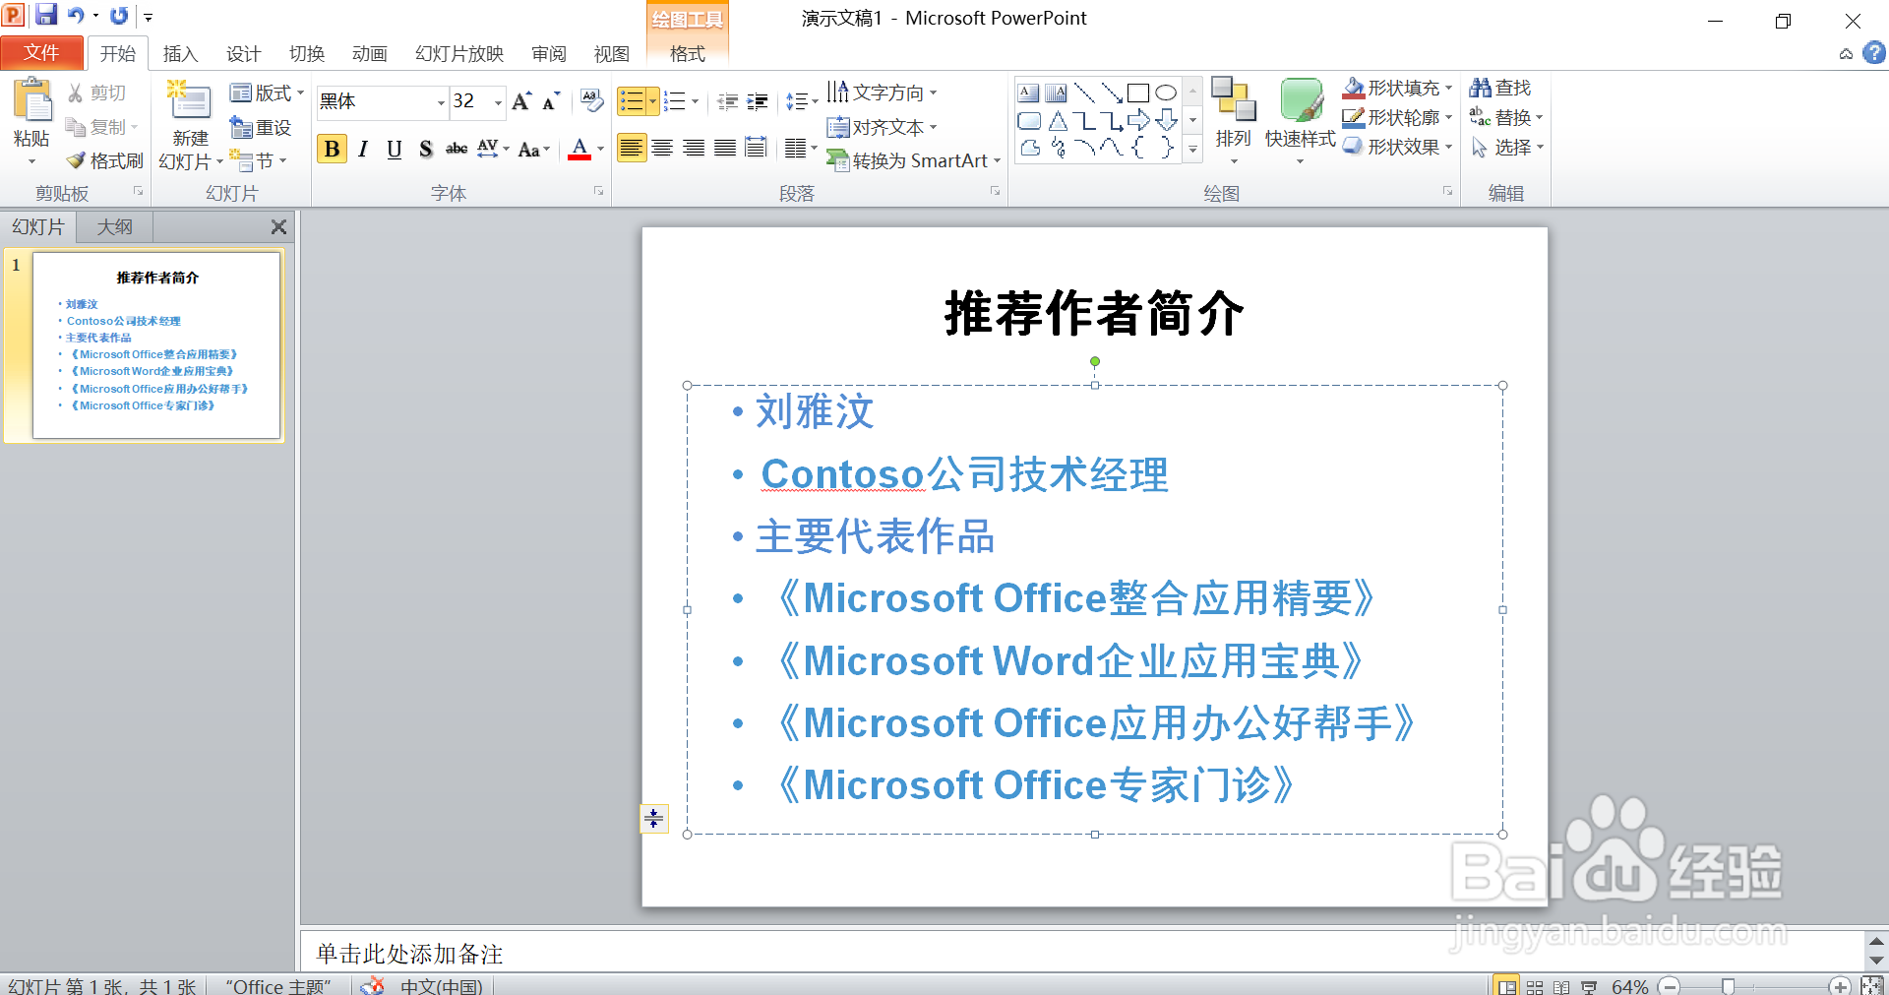Image resolution: width=1889 pixels, height=995 pixels.
Task: Select the right block arrow shape
Action: coord(1138,121)
